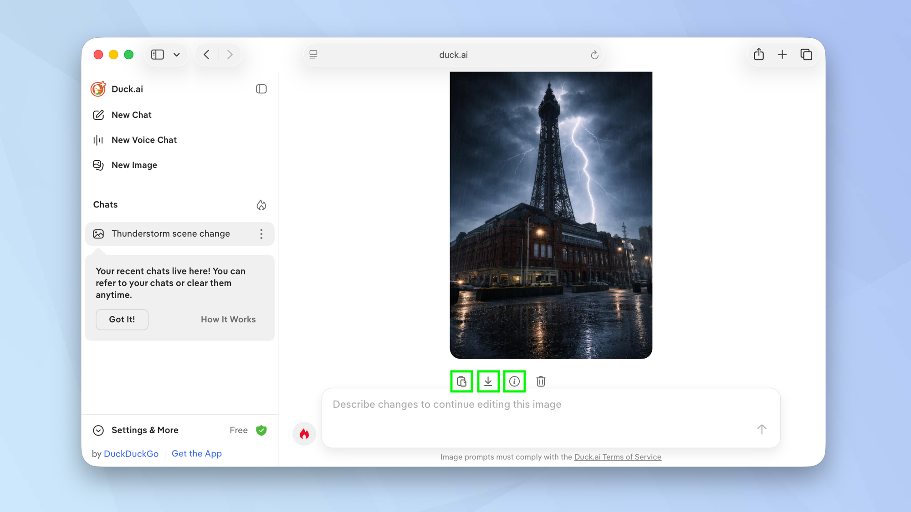Open the sidebar chevron dropdown
The width and height of the screenshot is (911, 512).
[x=177, y=54]
